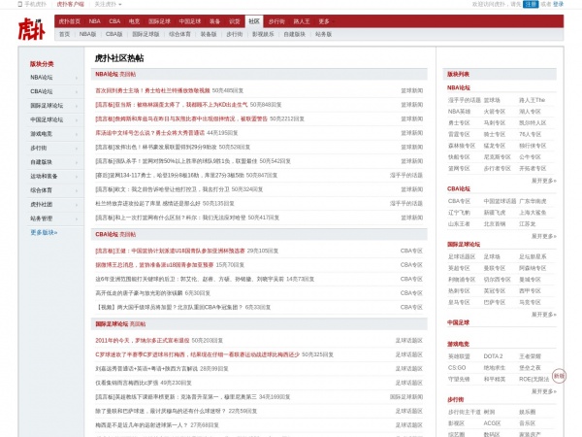Open post with 50亮2212回复
The image size is (582, 437).
coord(181,118)
